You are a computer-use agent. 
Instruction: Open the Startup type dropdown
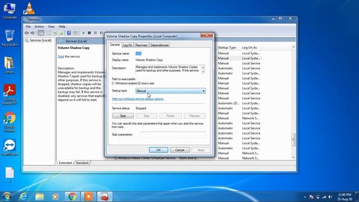click(x=171, y=91)
